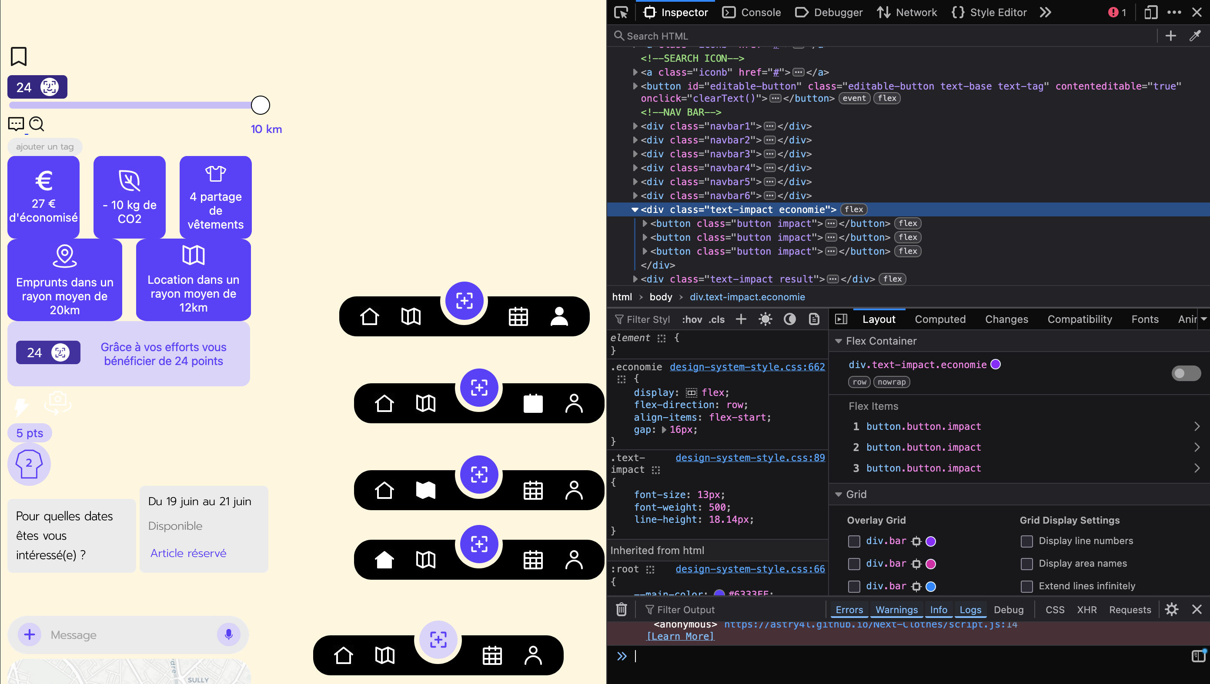Clear the console output with trash icon
Viewport: 1210px width, 684px height.
[x=622, y=609]
